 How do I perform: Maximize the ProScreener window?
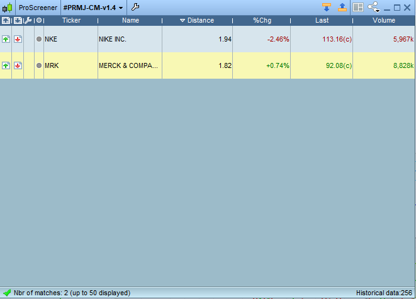click(397, 8)
